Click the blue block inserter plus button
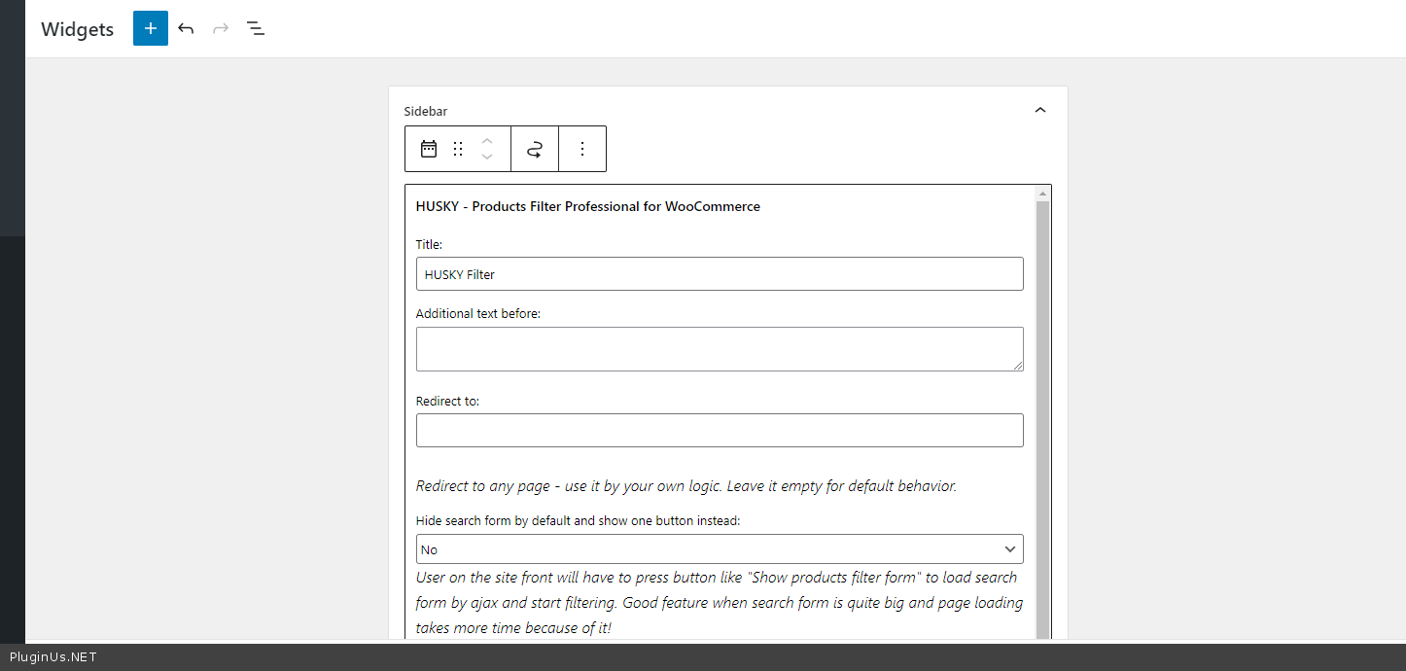Screen dimensions: 1406x671 click(x=151, y=28)
